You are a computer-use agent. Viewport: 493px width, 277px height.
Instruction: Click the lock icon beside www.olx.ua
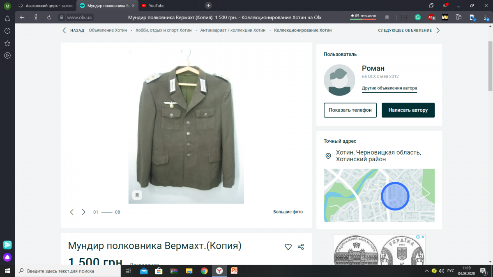coord(61,17)
